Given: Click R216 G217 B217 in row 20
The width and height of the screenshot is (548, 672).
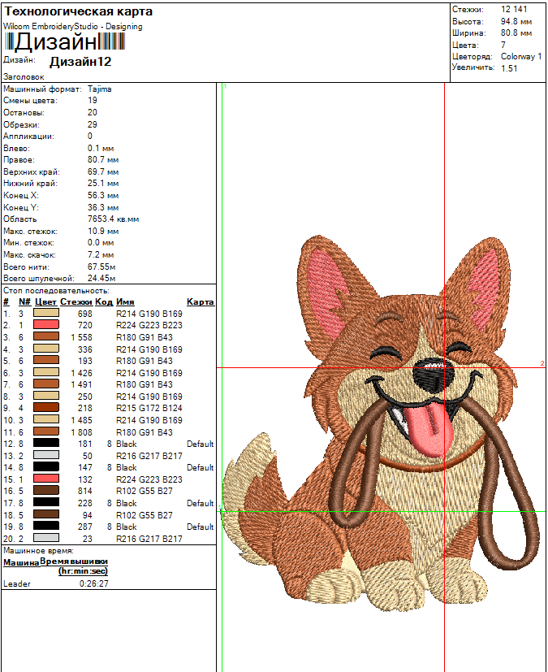Looking at the screenshot, I should pyautogui.click(x=149, y=538).
